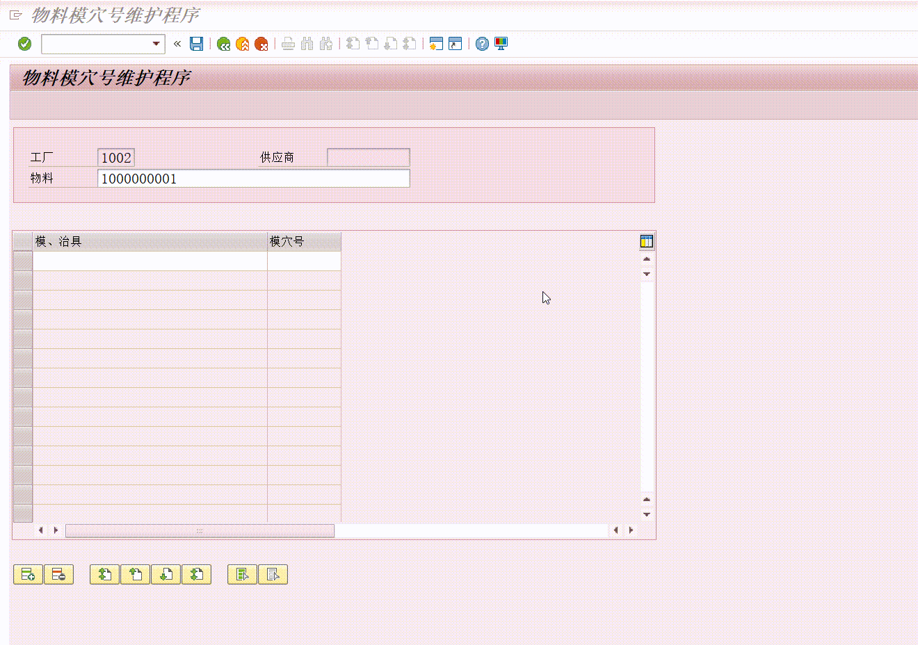Viewport: 918px width, 645px height.
Task: Cancel with the red X icon
Action: [x=261, y=44]
